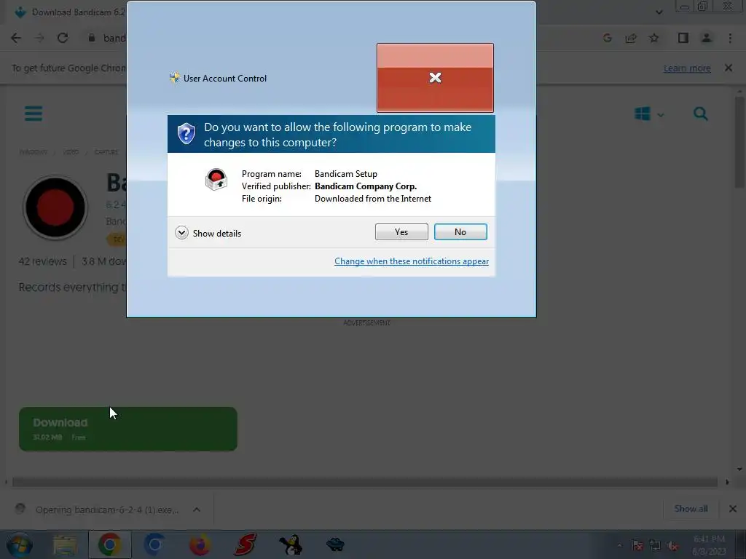Open tab search chevron in Chrome title bar
The image size is (746, 559).
(659, 12)
